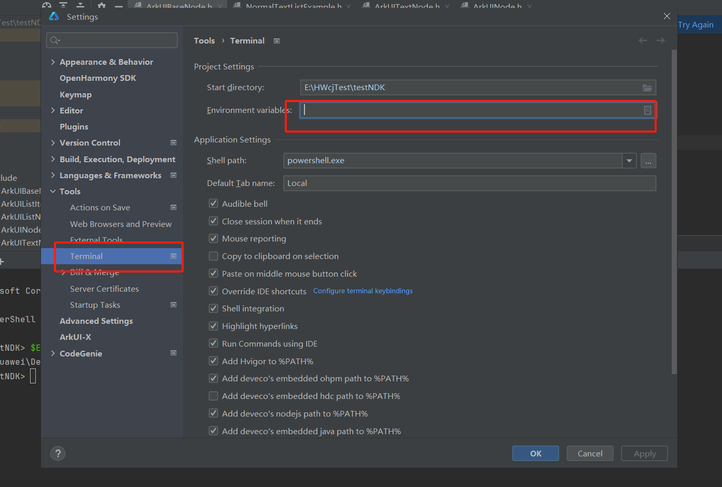Toggle Shell integration checkbox
This screenshot has height=487, width=722.
(x=213, y=308)
